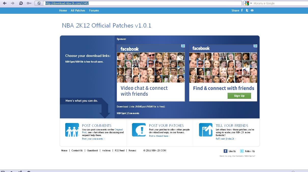The height and width of the screenshot is (172, 308).
Task: Open the footer Archives link
Action: pyautogui.click(x=106, y=151)
